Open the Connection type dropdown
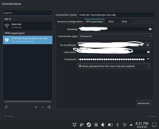 tap(115, 36)
